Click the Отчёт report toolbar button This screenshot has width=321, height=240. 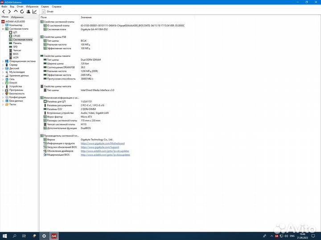[49, 12]
